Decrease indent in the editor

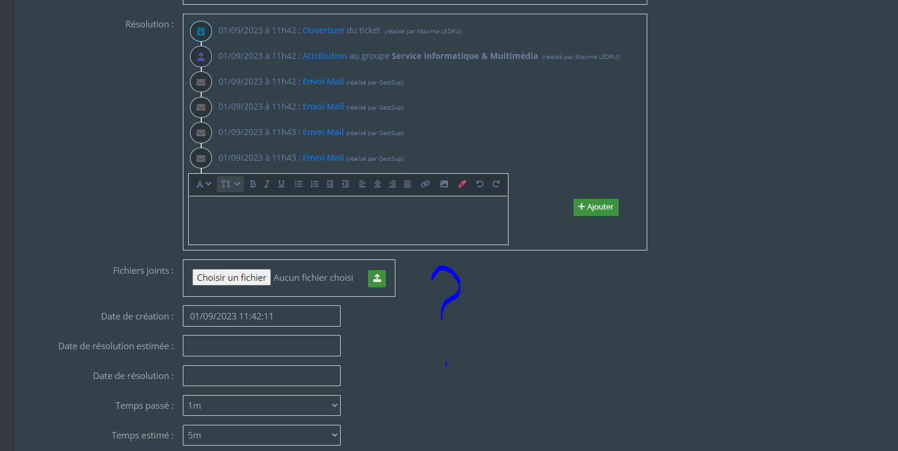click(330, 184)
